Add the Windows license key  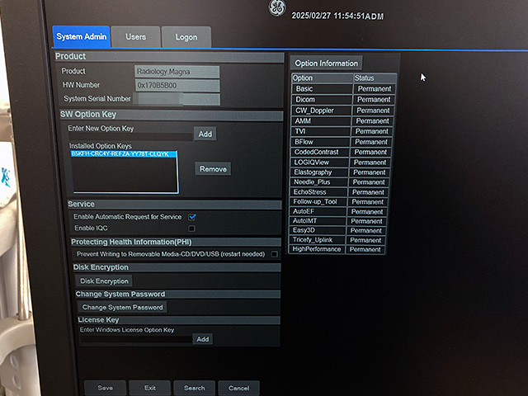coord(203,339)
